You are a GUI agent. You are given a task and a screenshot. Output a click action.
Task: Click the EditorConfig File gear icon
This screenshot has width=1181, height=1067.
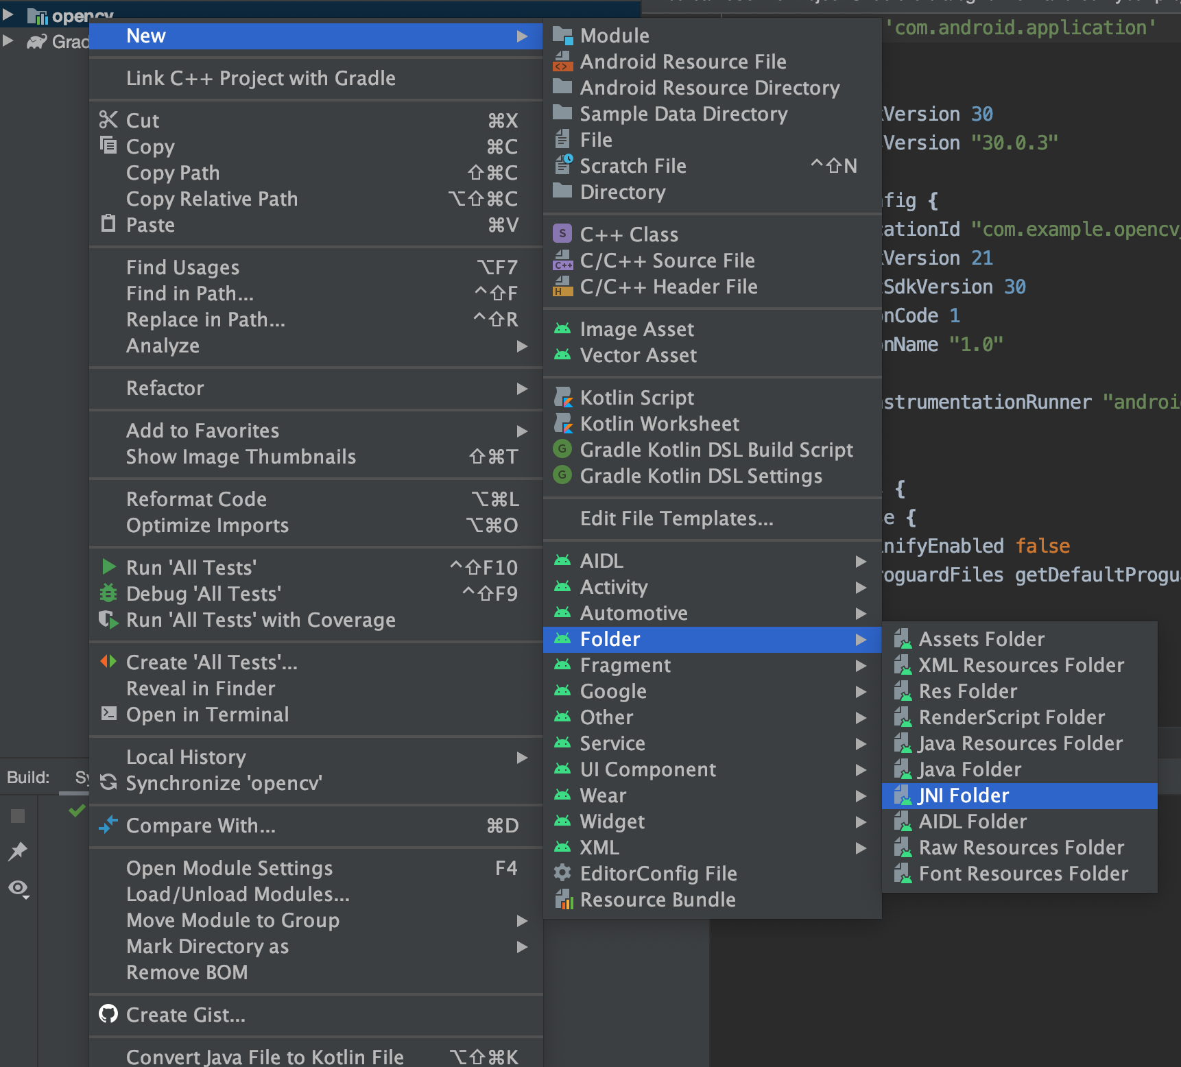[562, 872]
